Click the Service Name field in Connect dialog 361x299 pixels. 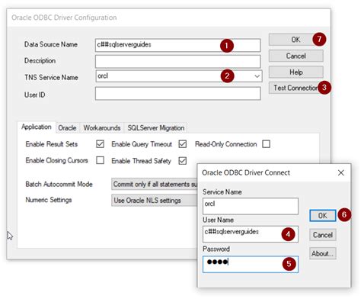coord(251,206)
